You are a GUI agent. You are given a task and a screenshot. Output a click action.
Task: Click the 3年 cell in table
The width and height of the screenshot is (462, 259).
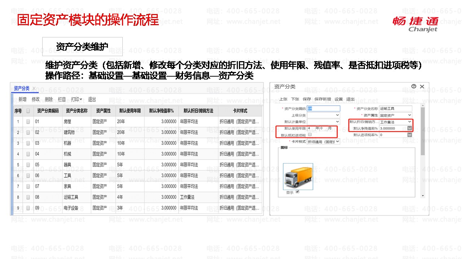130,208
